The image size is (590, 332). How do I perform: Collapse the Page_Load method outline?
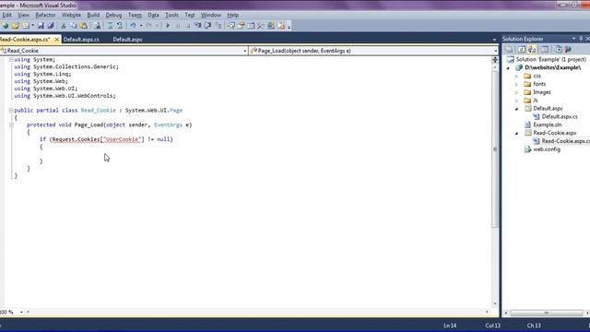(11, 125)
